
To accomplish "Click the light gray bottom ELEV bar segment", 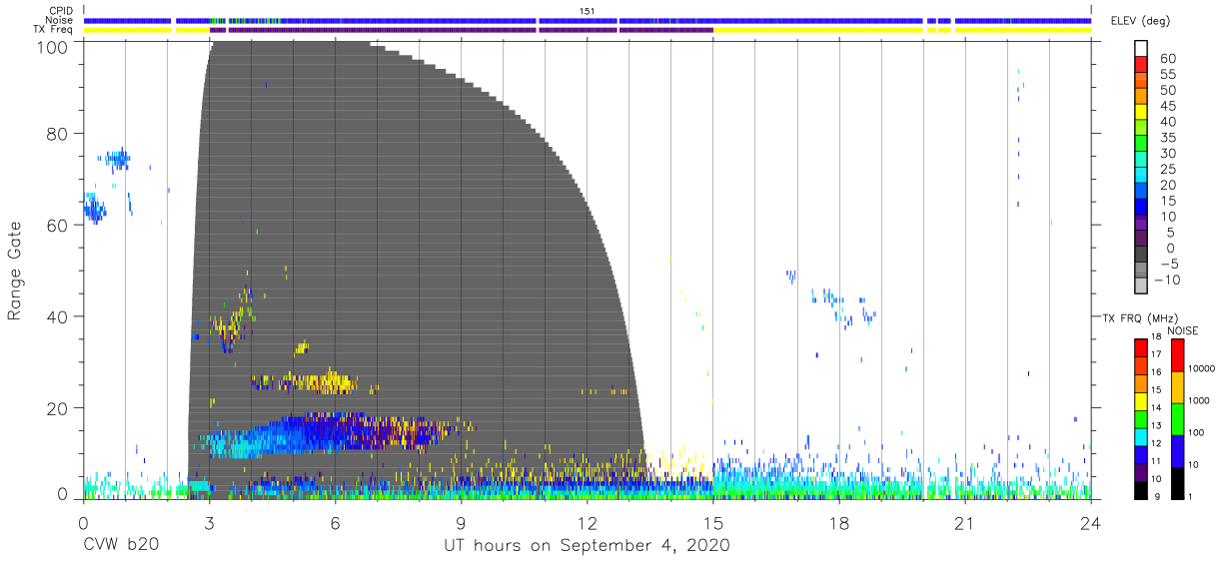I will (1141, 286).
